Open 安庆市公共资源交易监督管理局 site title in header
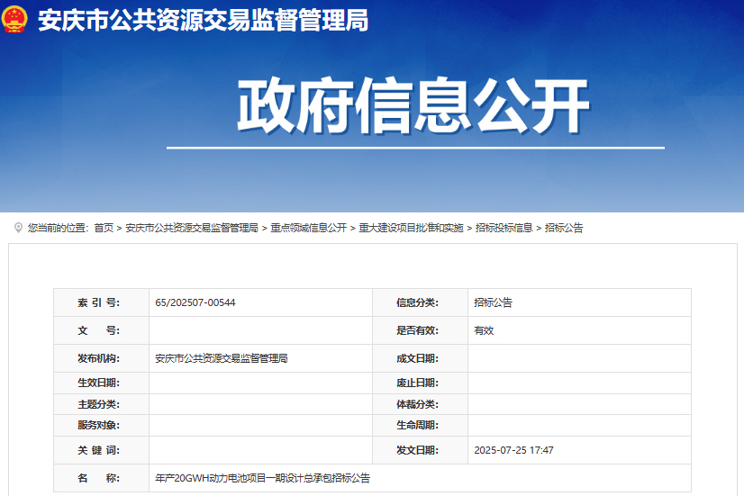The width and height of the screenshot is (744, 496). tap(203, 22)
